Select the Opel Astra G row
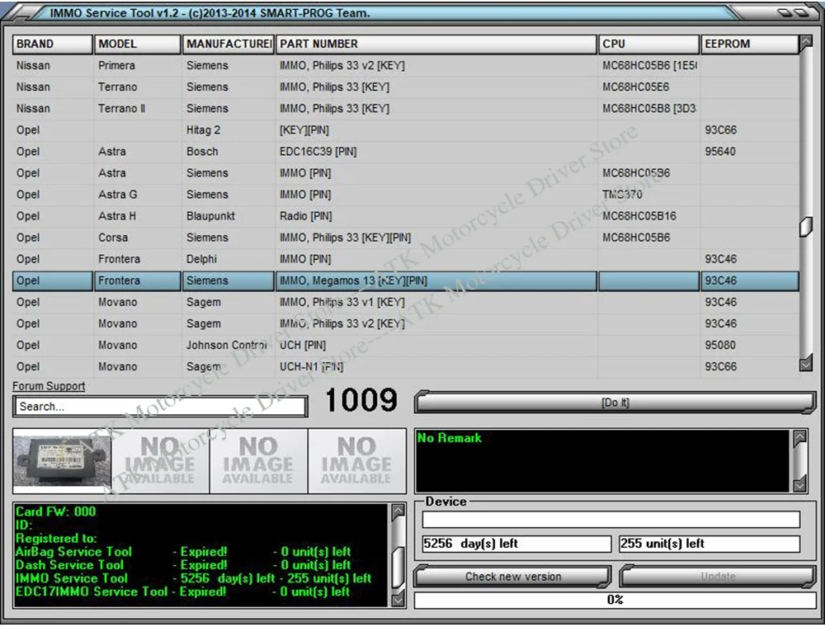The width and height of the screenshot is (825, 627). click(x=405, y=195)
